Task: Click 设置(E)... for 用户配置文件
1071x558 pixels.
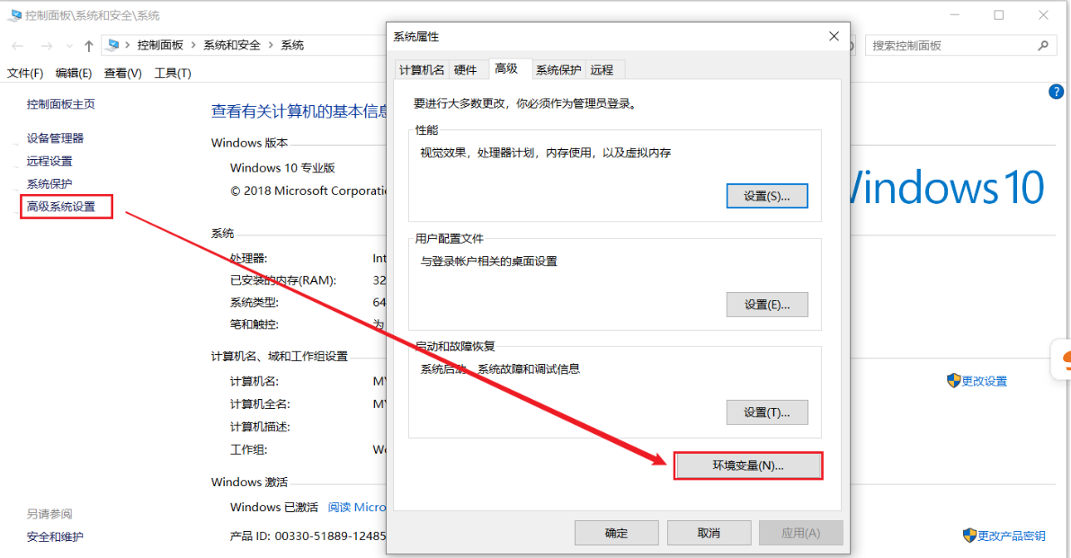Action: pyautogui.click(x=767, y=305)
